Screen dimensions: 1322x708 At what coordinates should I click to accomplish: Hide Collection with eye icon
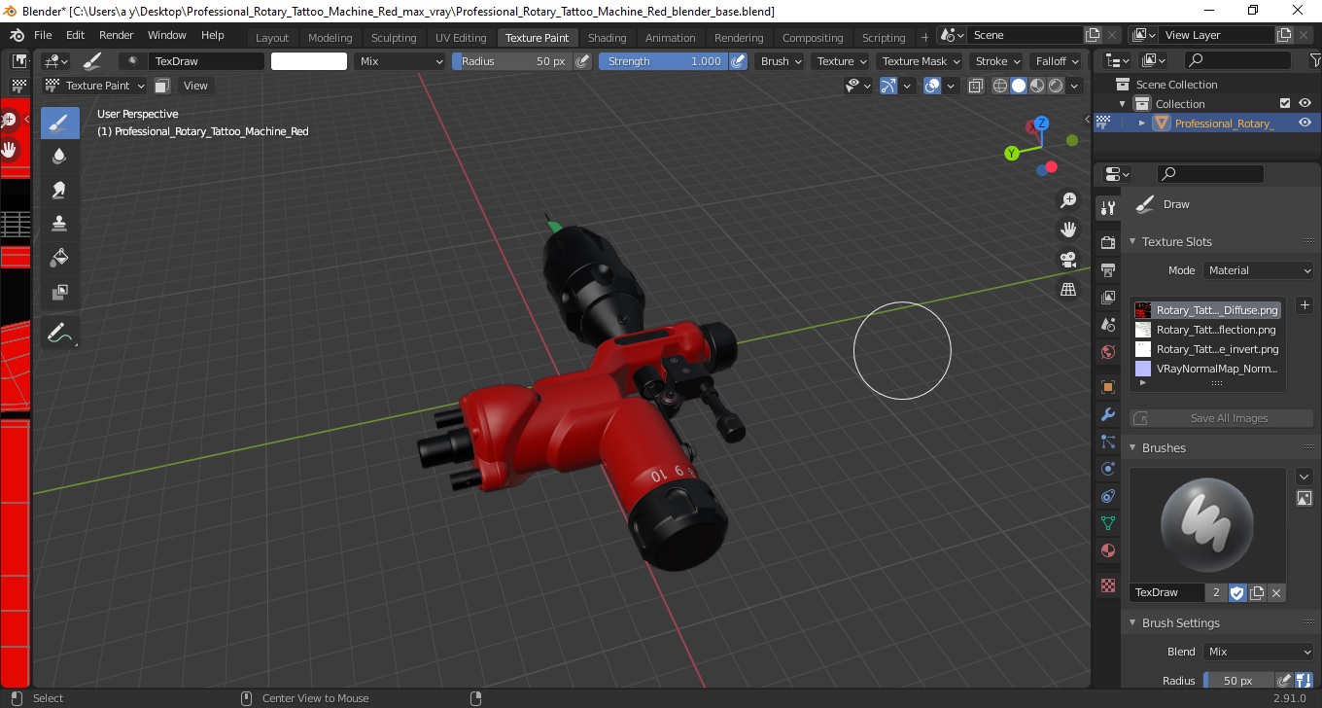coord(1305,103)
